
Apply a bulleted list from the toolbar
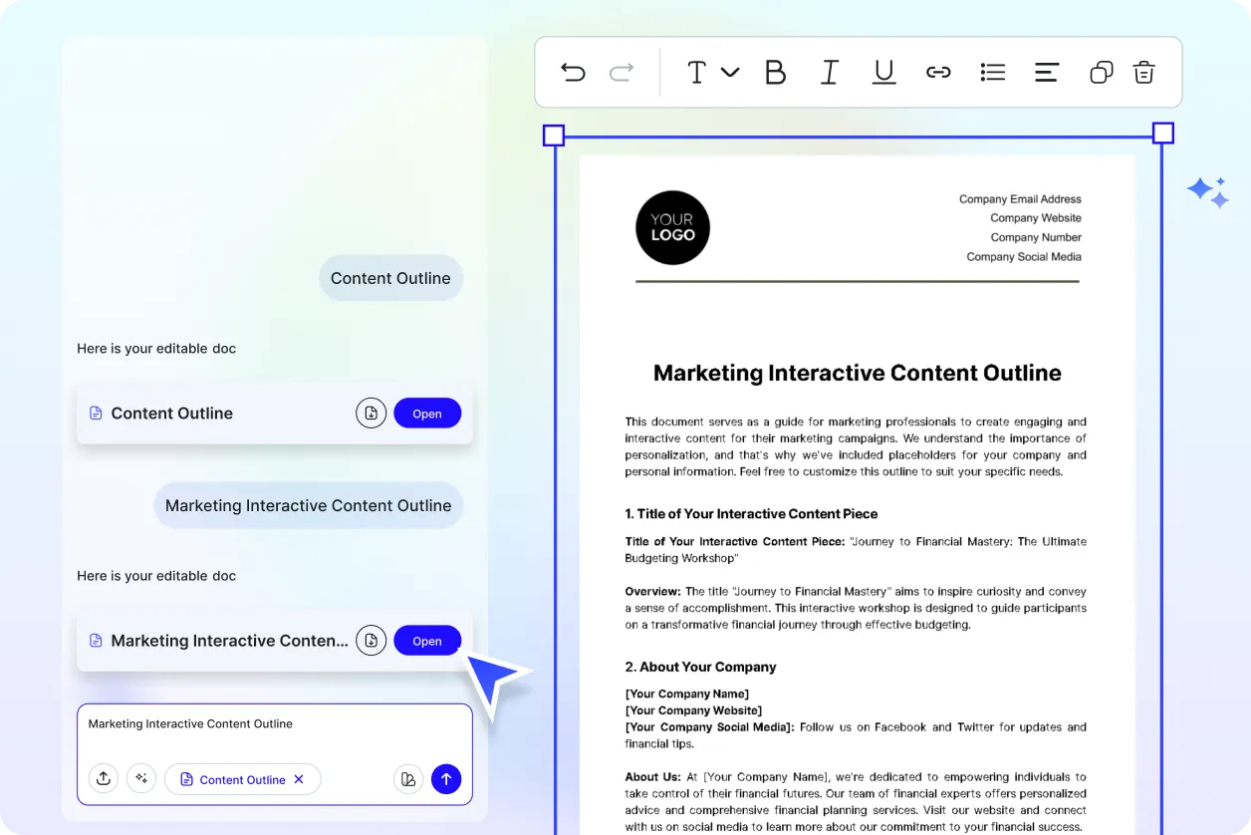(992, 72)
